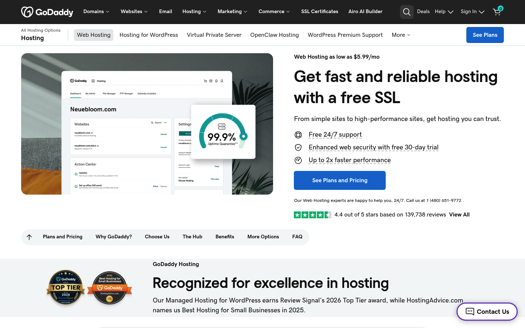The image size is (525, 328).
Task: Click the up-arrow back-to-top icon
Action: coord(29,237)
